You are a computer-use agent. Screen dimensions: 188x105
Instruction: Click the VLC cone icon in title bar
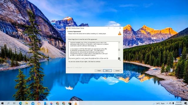[x=67, y=28]
